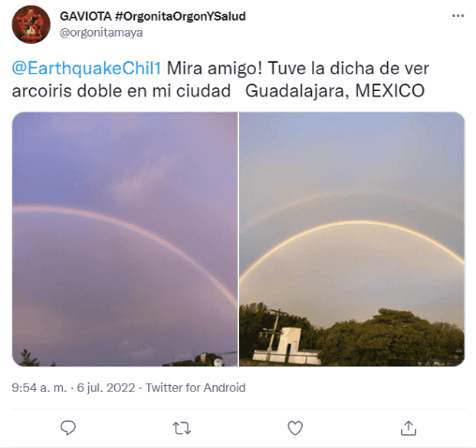Click the 'arcoiris doble en mi ciudad' text
The image size is (476, 448).
coord(121,91)
